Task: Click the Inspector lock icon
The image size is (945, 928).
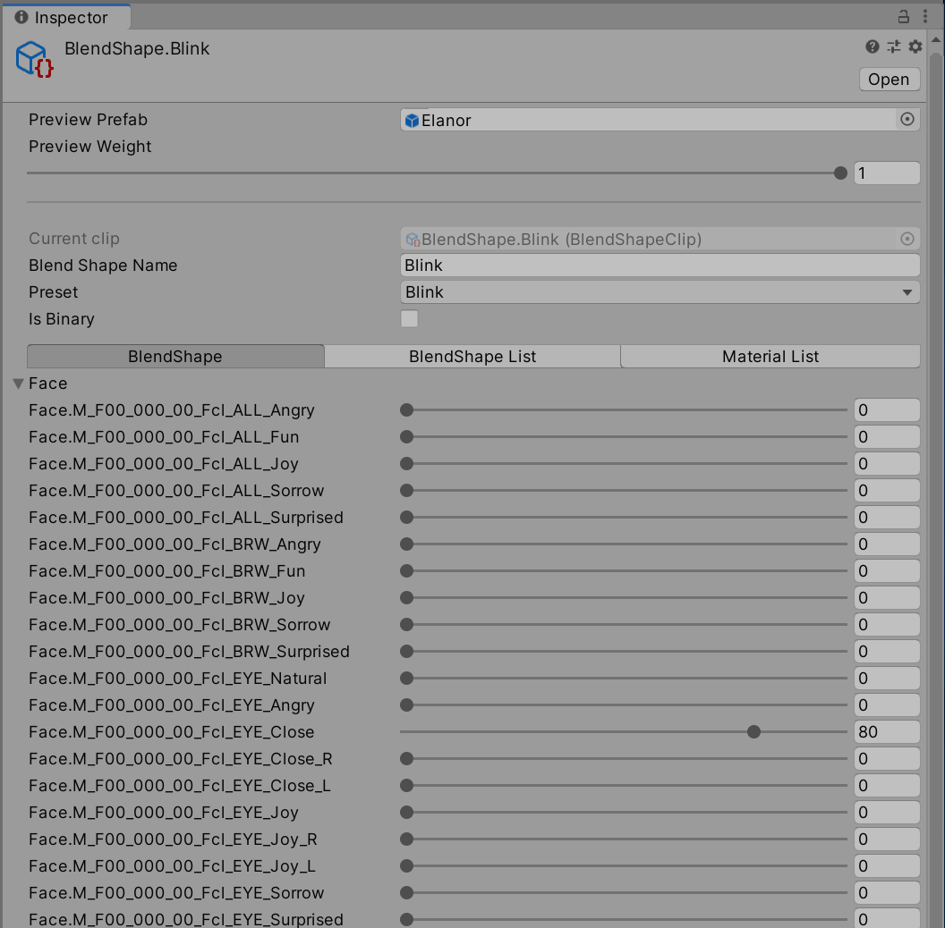Action: pos(904,16)
